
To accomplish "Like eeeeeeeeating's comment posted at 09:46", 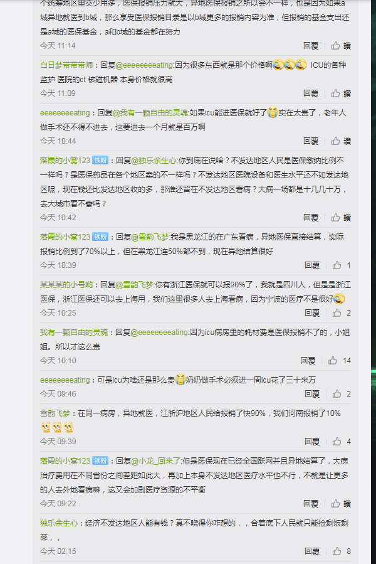I will pyautogui.click(x=341, y=394).
